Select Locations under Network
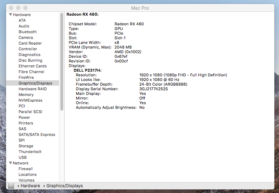This screenshot has width=279, height=193. 28,174
